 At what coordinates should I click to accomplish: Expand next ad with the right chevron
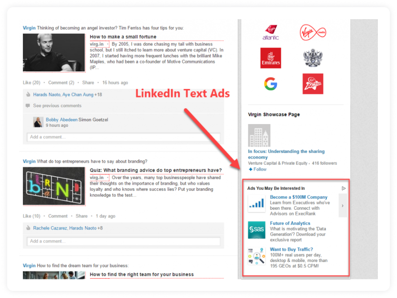tap(342, 206)
